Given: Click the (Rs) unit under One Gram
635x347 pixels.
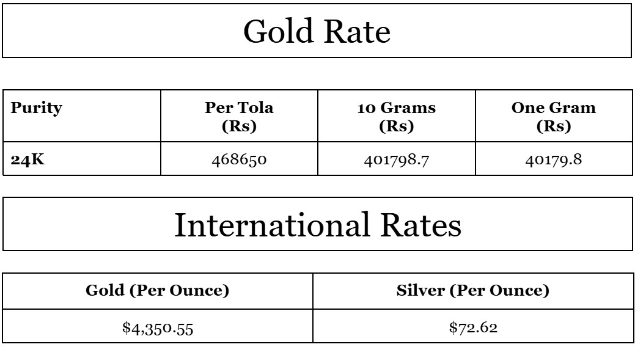Looking at the screenshot, I should [554, 126].
